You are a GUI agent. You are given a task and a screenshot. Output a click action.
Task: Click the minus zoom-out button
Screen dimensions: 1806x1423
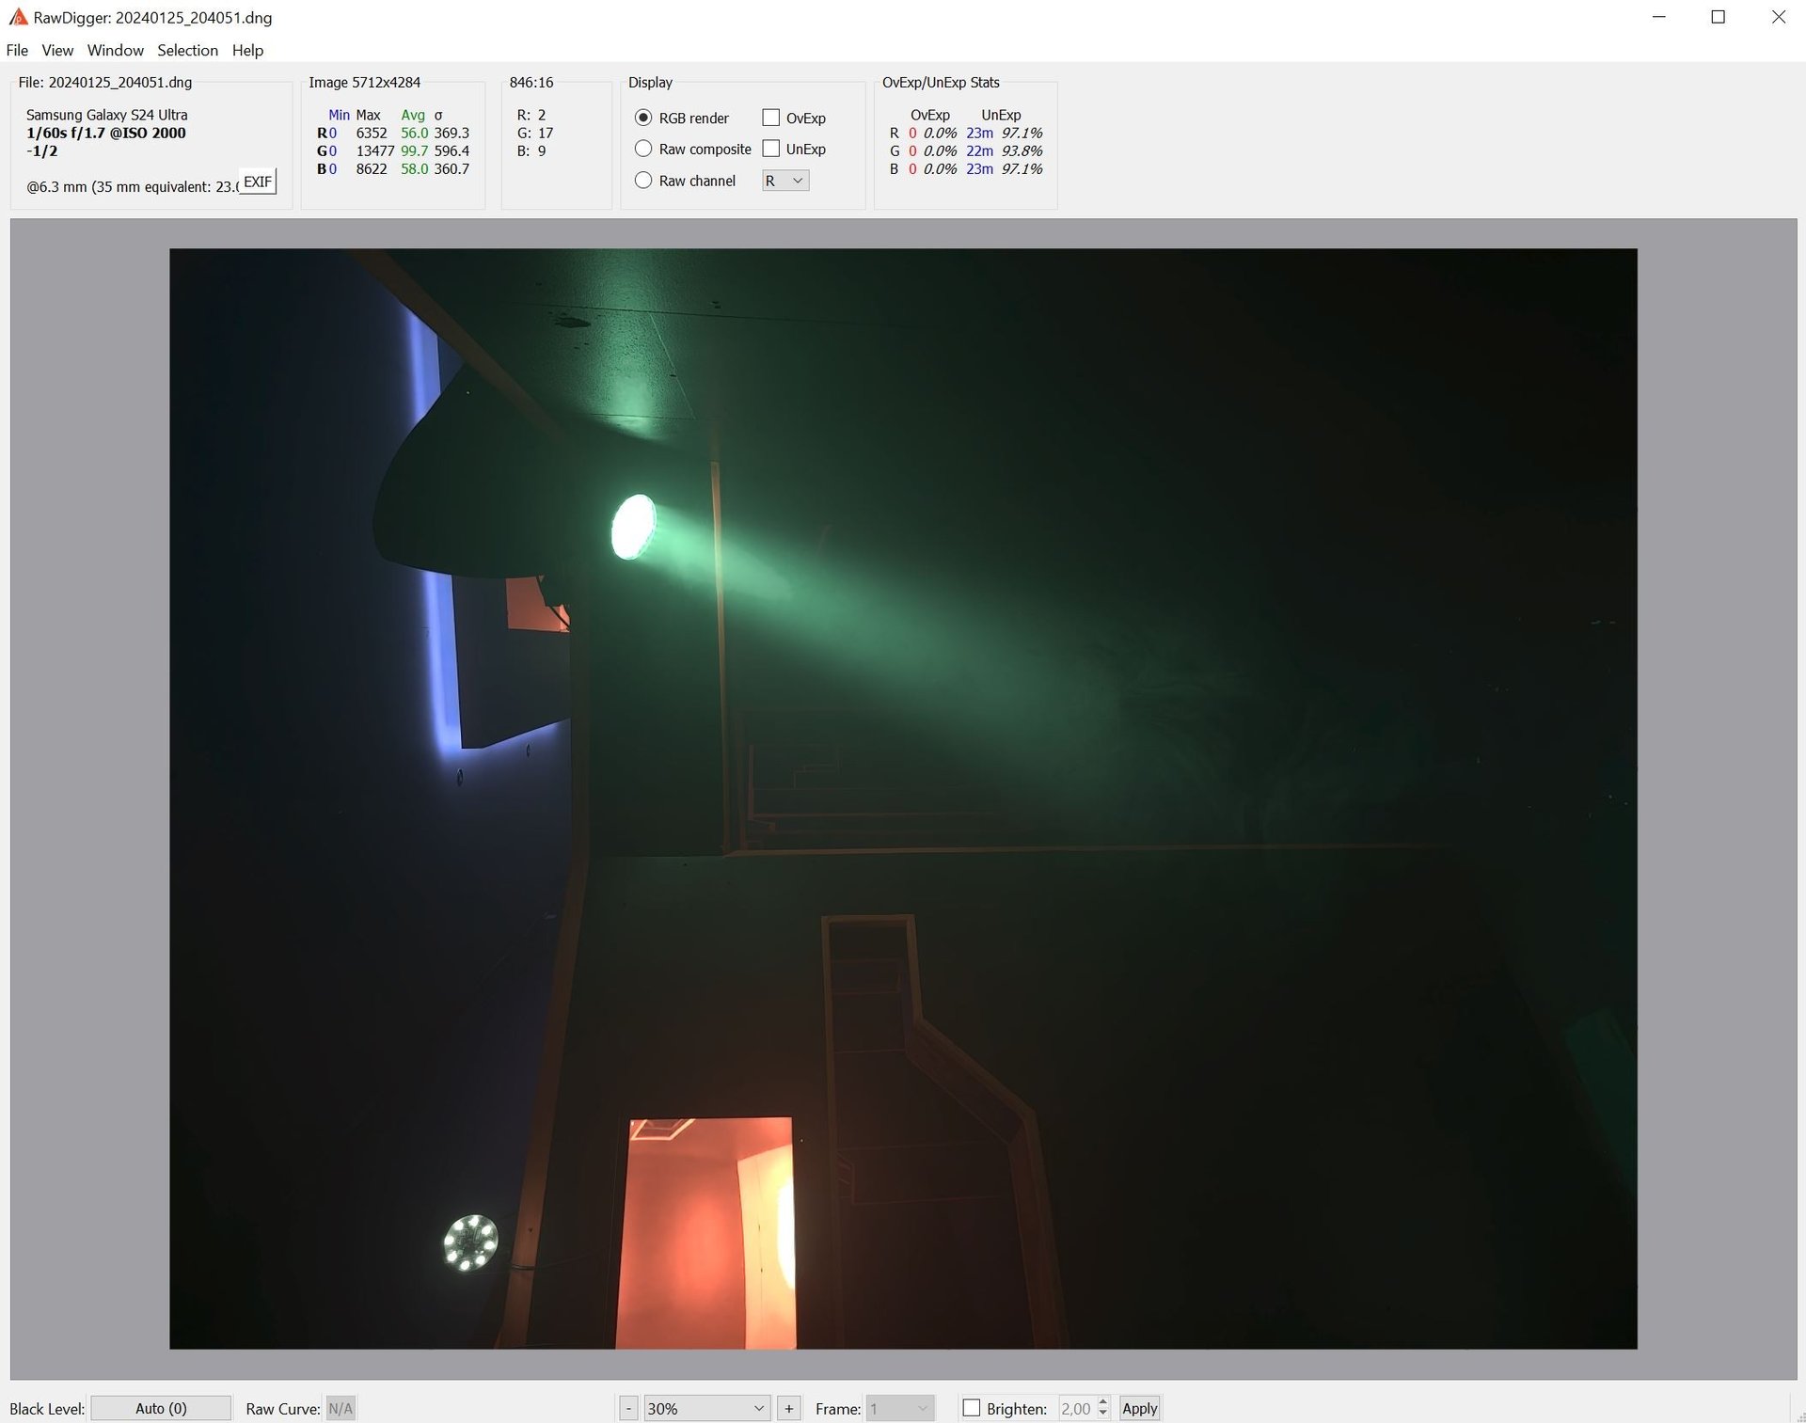click(628, 1408)
